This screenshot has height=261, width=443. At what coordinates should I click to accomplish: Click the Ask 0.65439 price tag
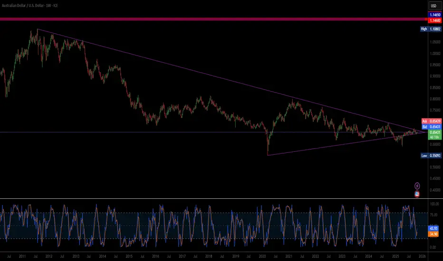coord(432,121)
